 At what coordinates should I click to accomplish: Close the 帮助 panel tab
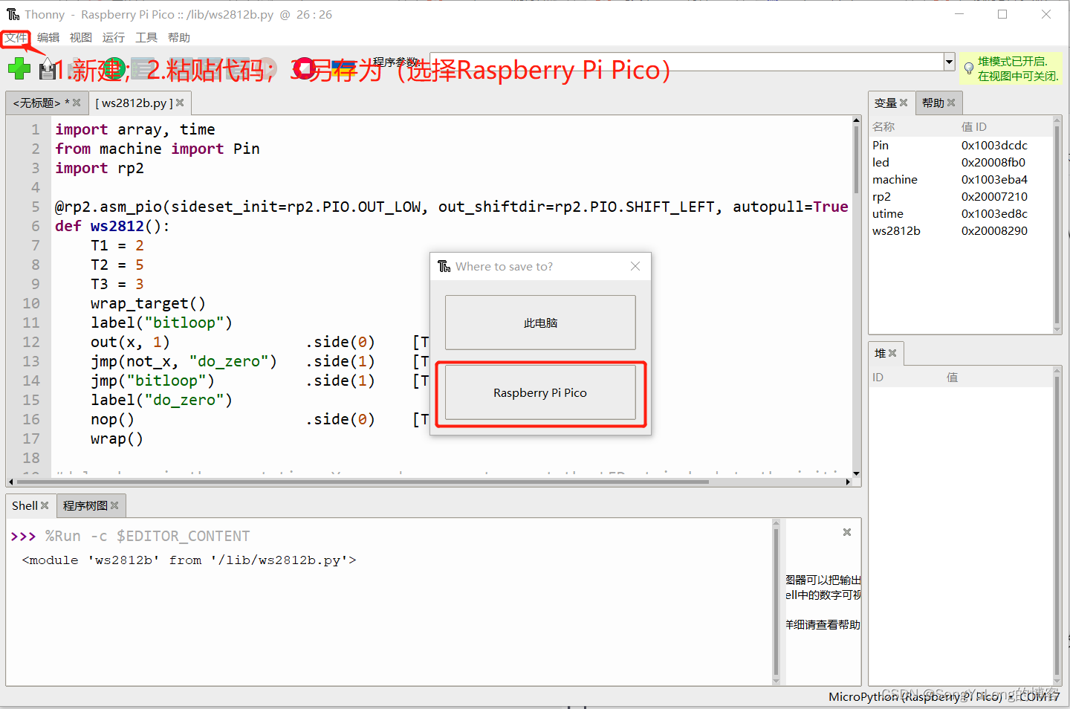coord(951,103)
